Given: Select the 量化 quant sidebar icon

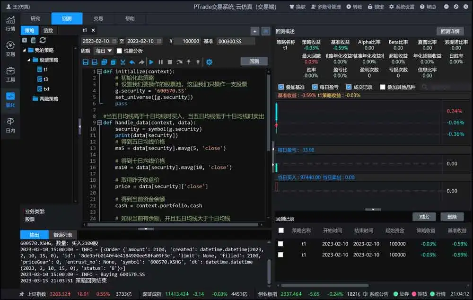Looking at the screenshot, I should pyautogui.click(x=10, y=99).
